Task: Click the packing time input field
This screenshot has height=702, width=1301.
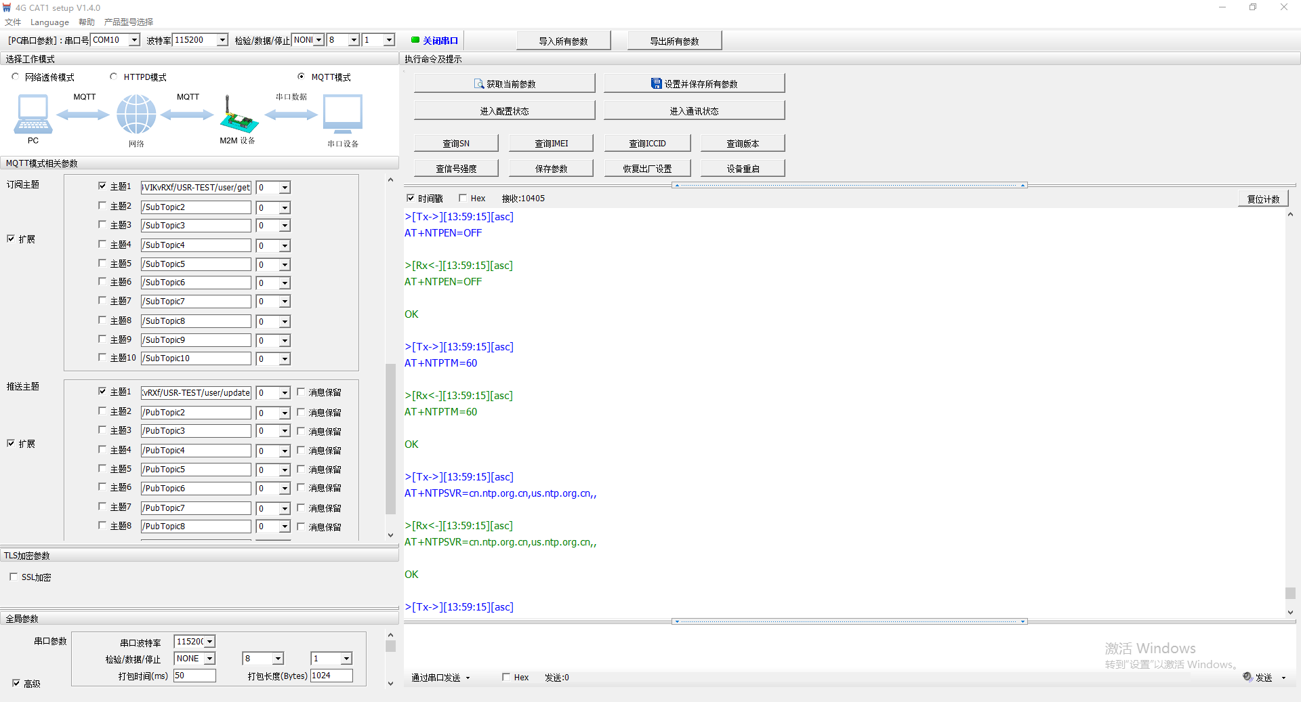Action: (x=194, y=676)
